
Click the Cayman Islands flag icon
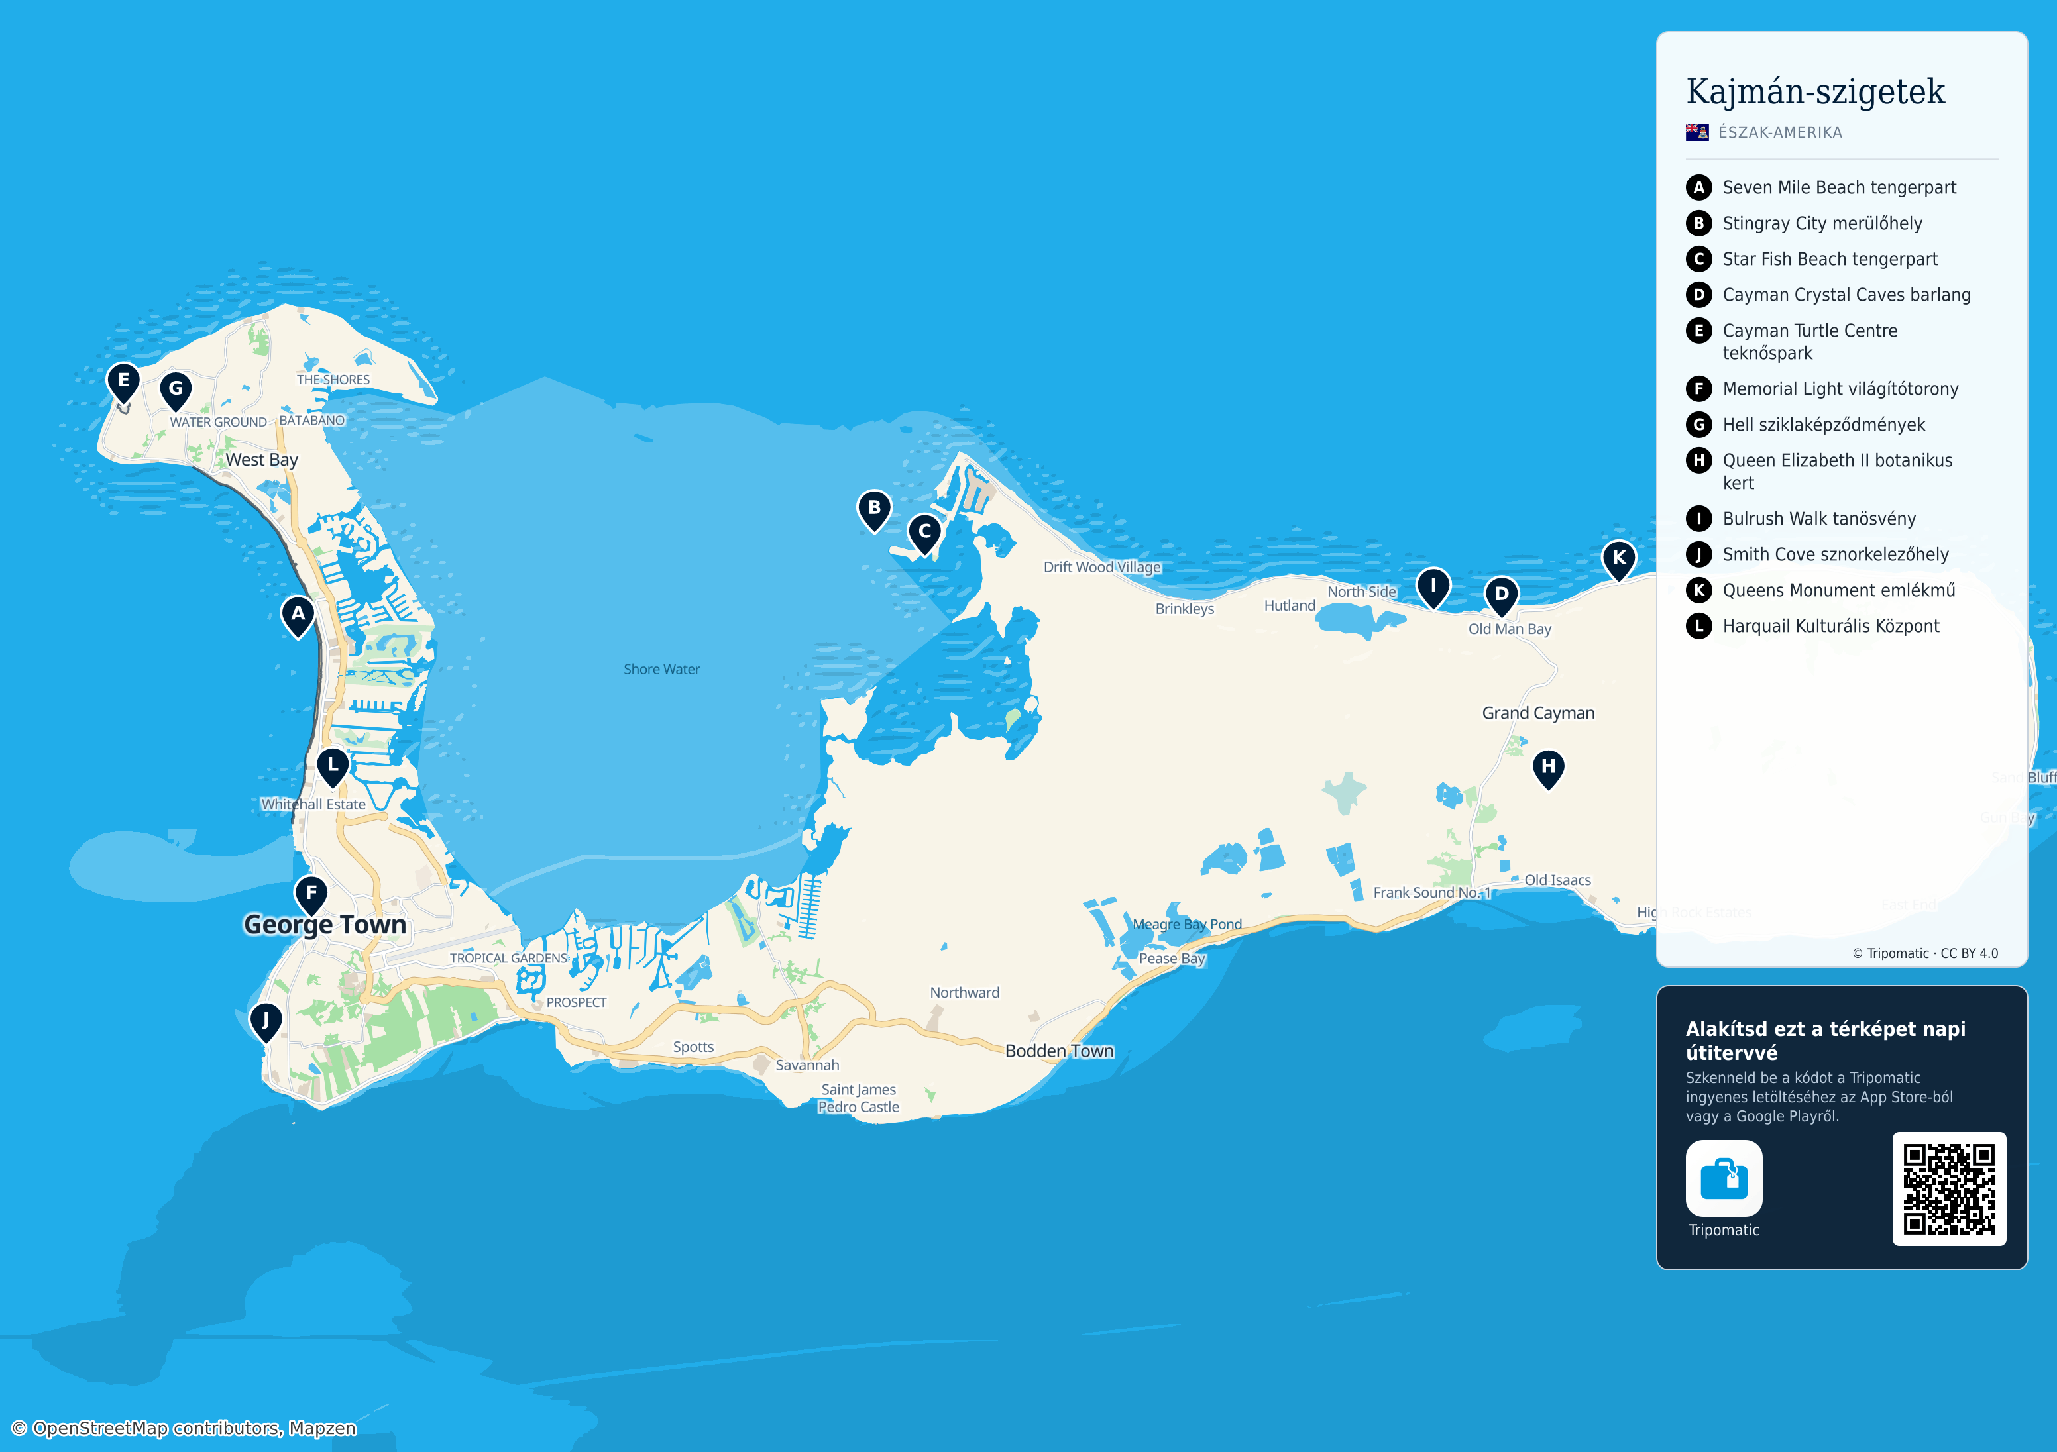coord(1697,132)
